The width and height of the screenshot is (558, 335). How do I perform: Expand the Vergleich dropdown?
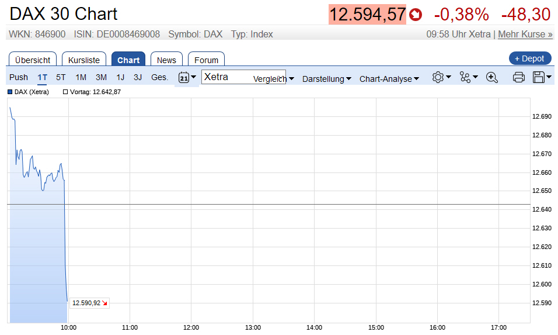coord(273,79)
